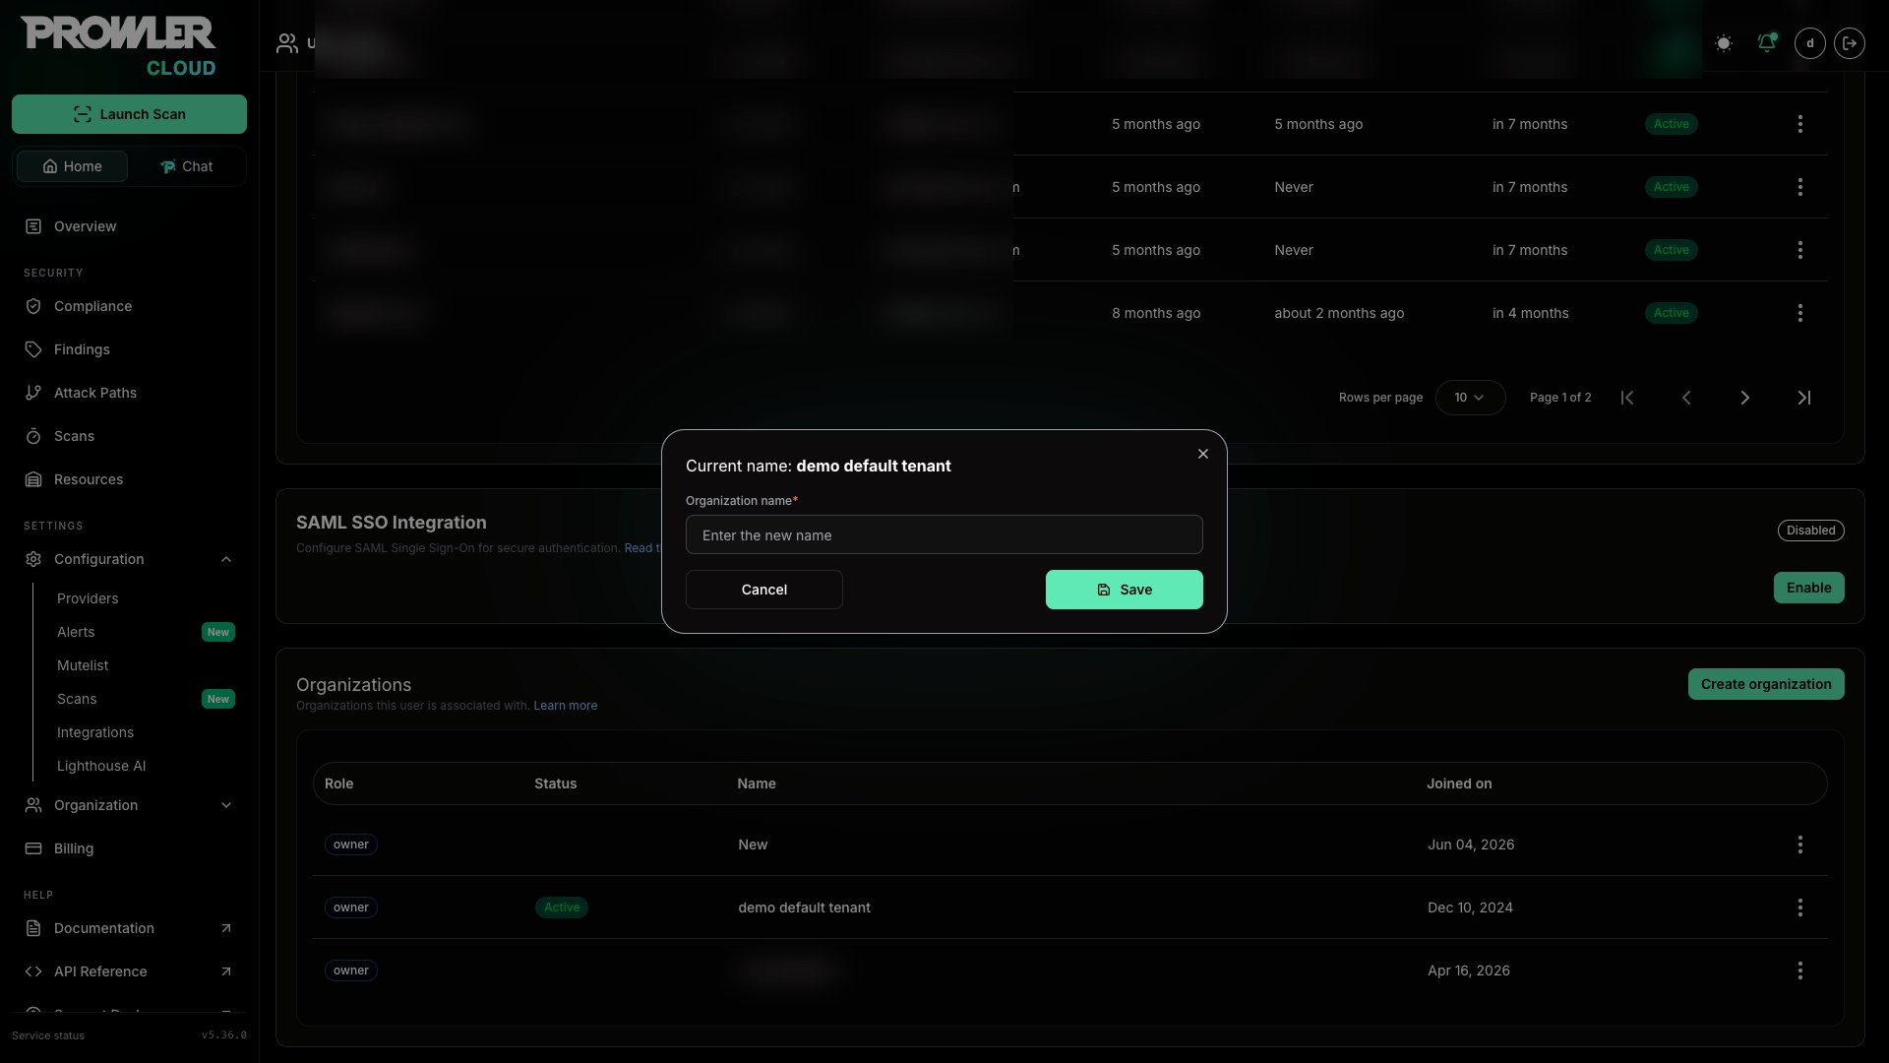1889x1063 pixels.
Task: Click the 'demo default tenant' name cell
Action: pyautogui.click(x=804, y=907)
